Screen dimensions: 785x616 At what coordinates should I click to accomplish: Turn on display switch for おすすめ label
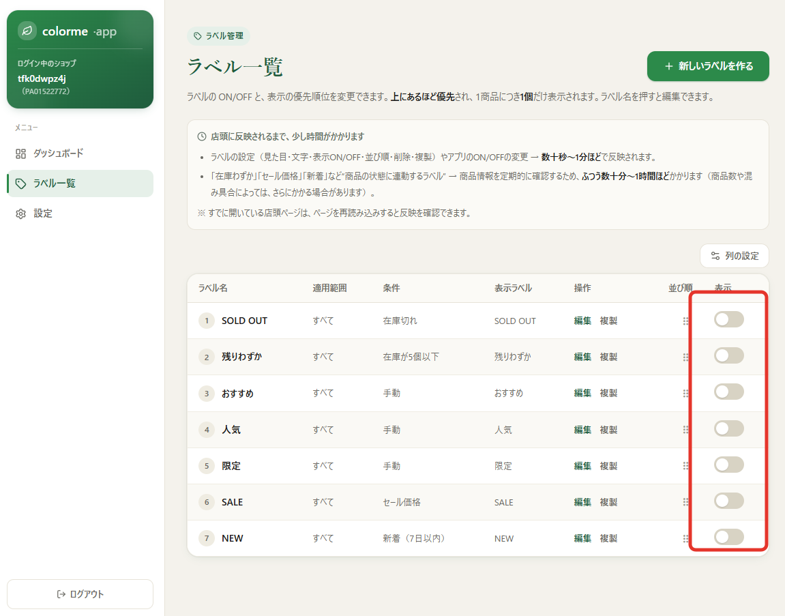pyautogui.click(x=728, y=392)
